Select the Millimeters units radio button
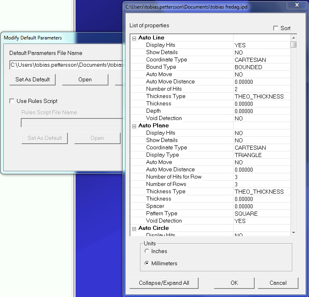Viewport: 309px width, 297px height. point(147,263)
